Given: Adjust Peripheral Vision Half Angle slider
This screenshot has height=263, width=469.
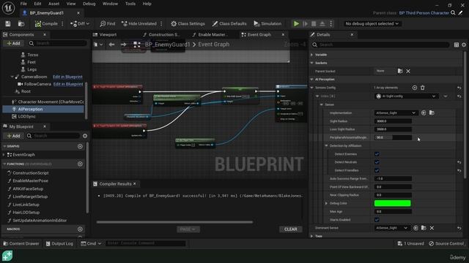Looking at the screenshot, I should click(393, 137).
